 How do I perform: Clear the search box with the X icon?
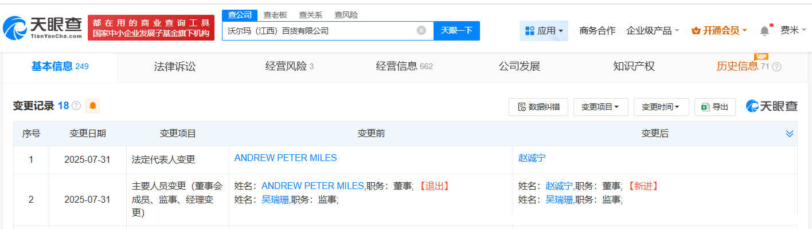click(421, 30)
